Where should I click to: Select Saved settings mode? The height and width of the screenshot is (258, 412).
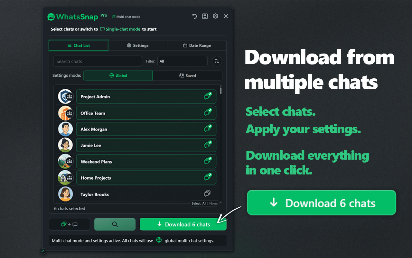187,75
